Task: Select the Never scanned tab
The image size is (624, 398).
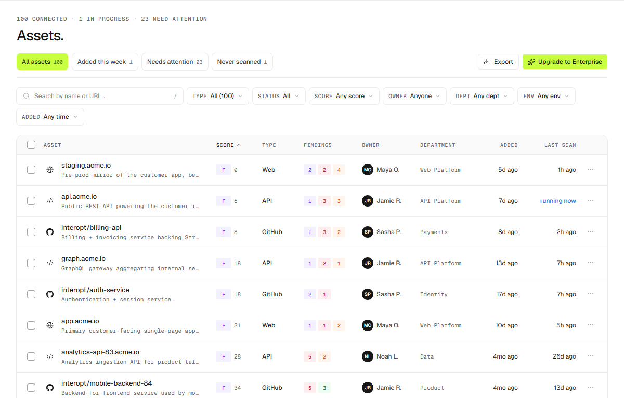Action: pyautogui.click(x=242, y=62)
